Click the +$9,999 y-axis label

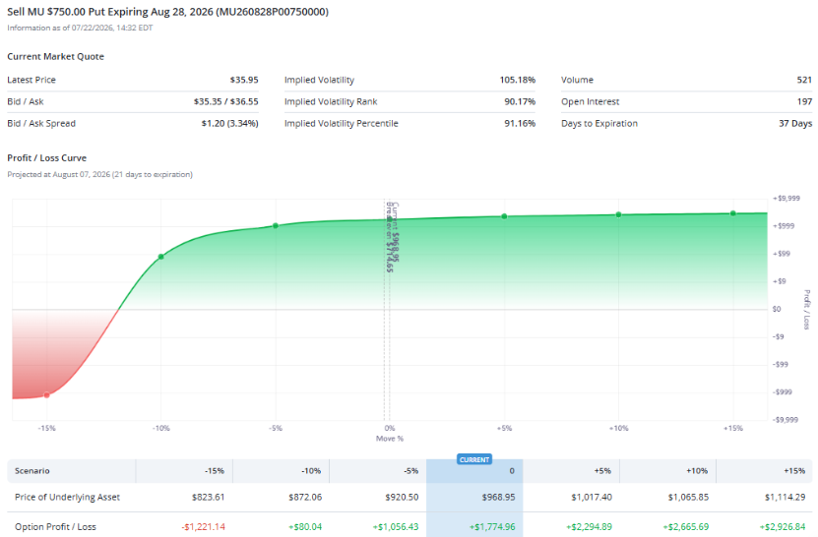(x=787, y=198)
